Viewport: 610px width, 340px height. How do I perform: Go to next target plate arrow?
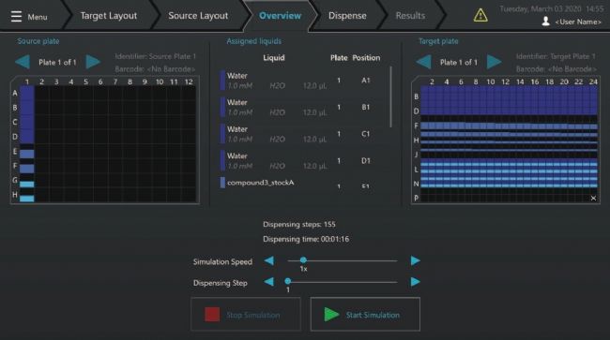(x=494, y=62)
